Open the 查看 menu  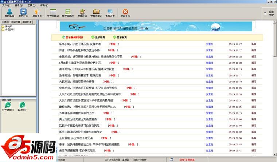(x=19, y=5)
